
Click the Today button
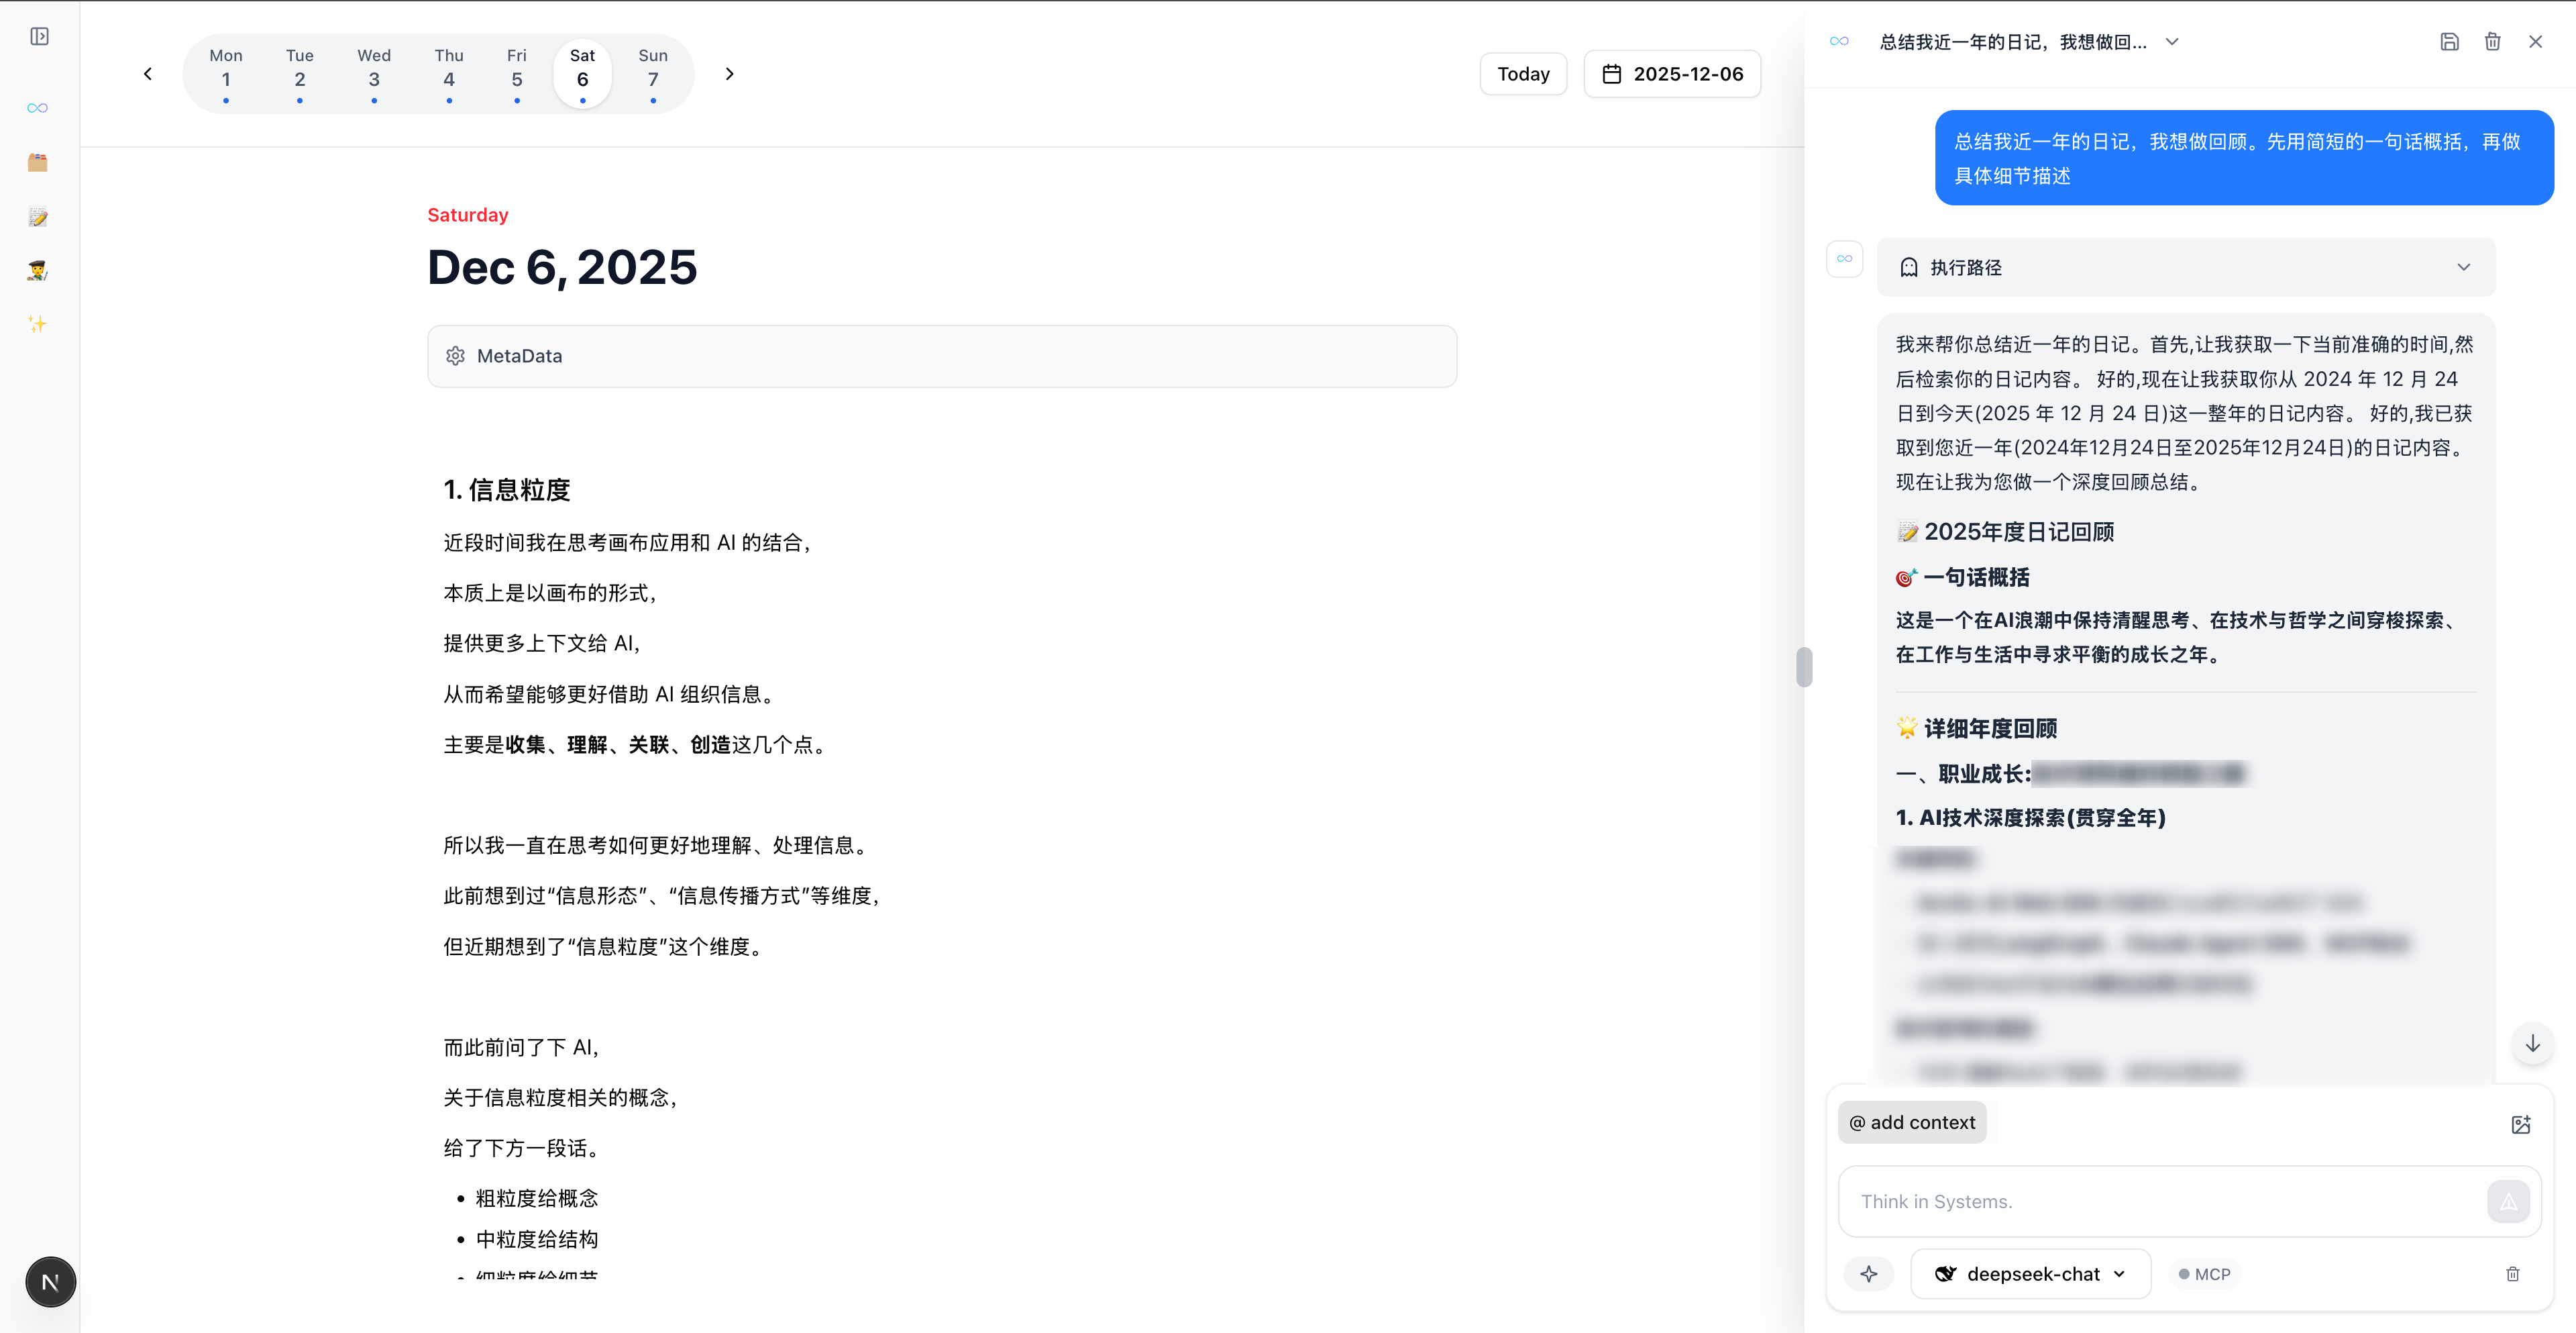point(1522,74)
